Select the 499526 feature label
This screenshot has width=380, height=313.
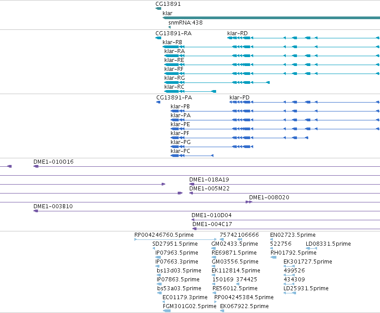[294, 271]
